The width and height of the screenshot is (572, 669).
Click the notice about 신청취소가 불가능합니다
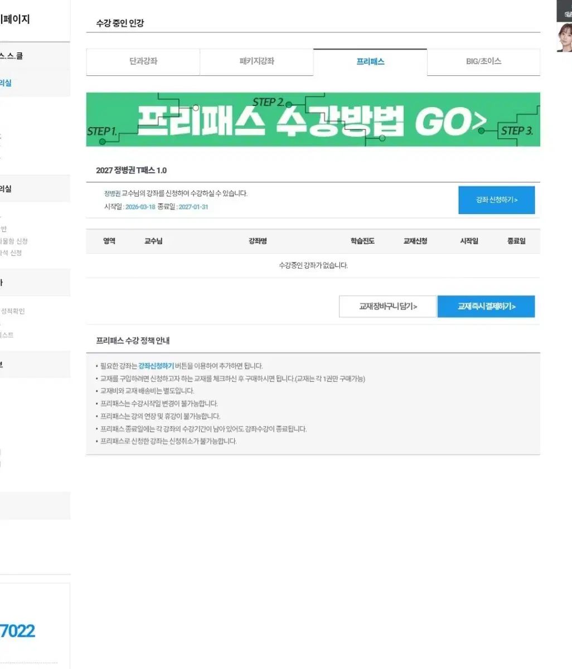pos(168,441)
